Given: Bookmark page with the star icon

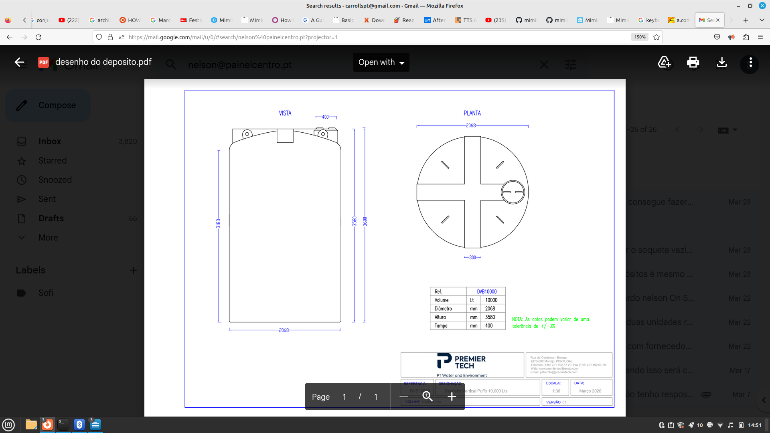Looking at the screenshot, I should [x=657, y=37].
